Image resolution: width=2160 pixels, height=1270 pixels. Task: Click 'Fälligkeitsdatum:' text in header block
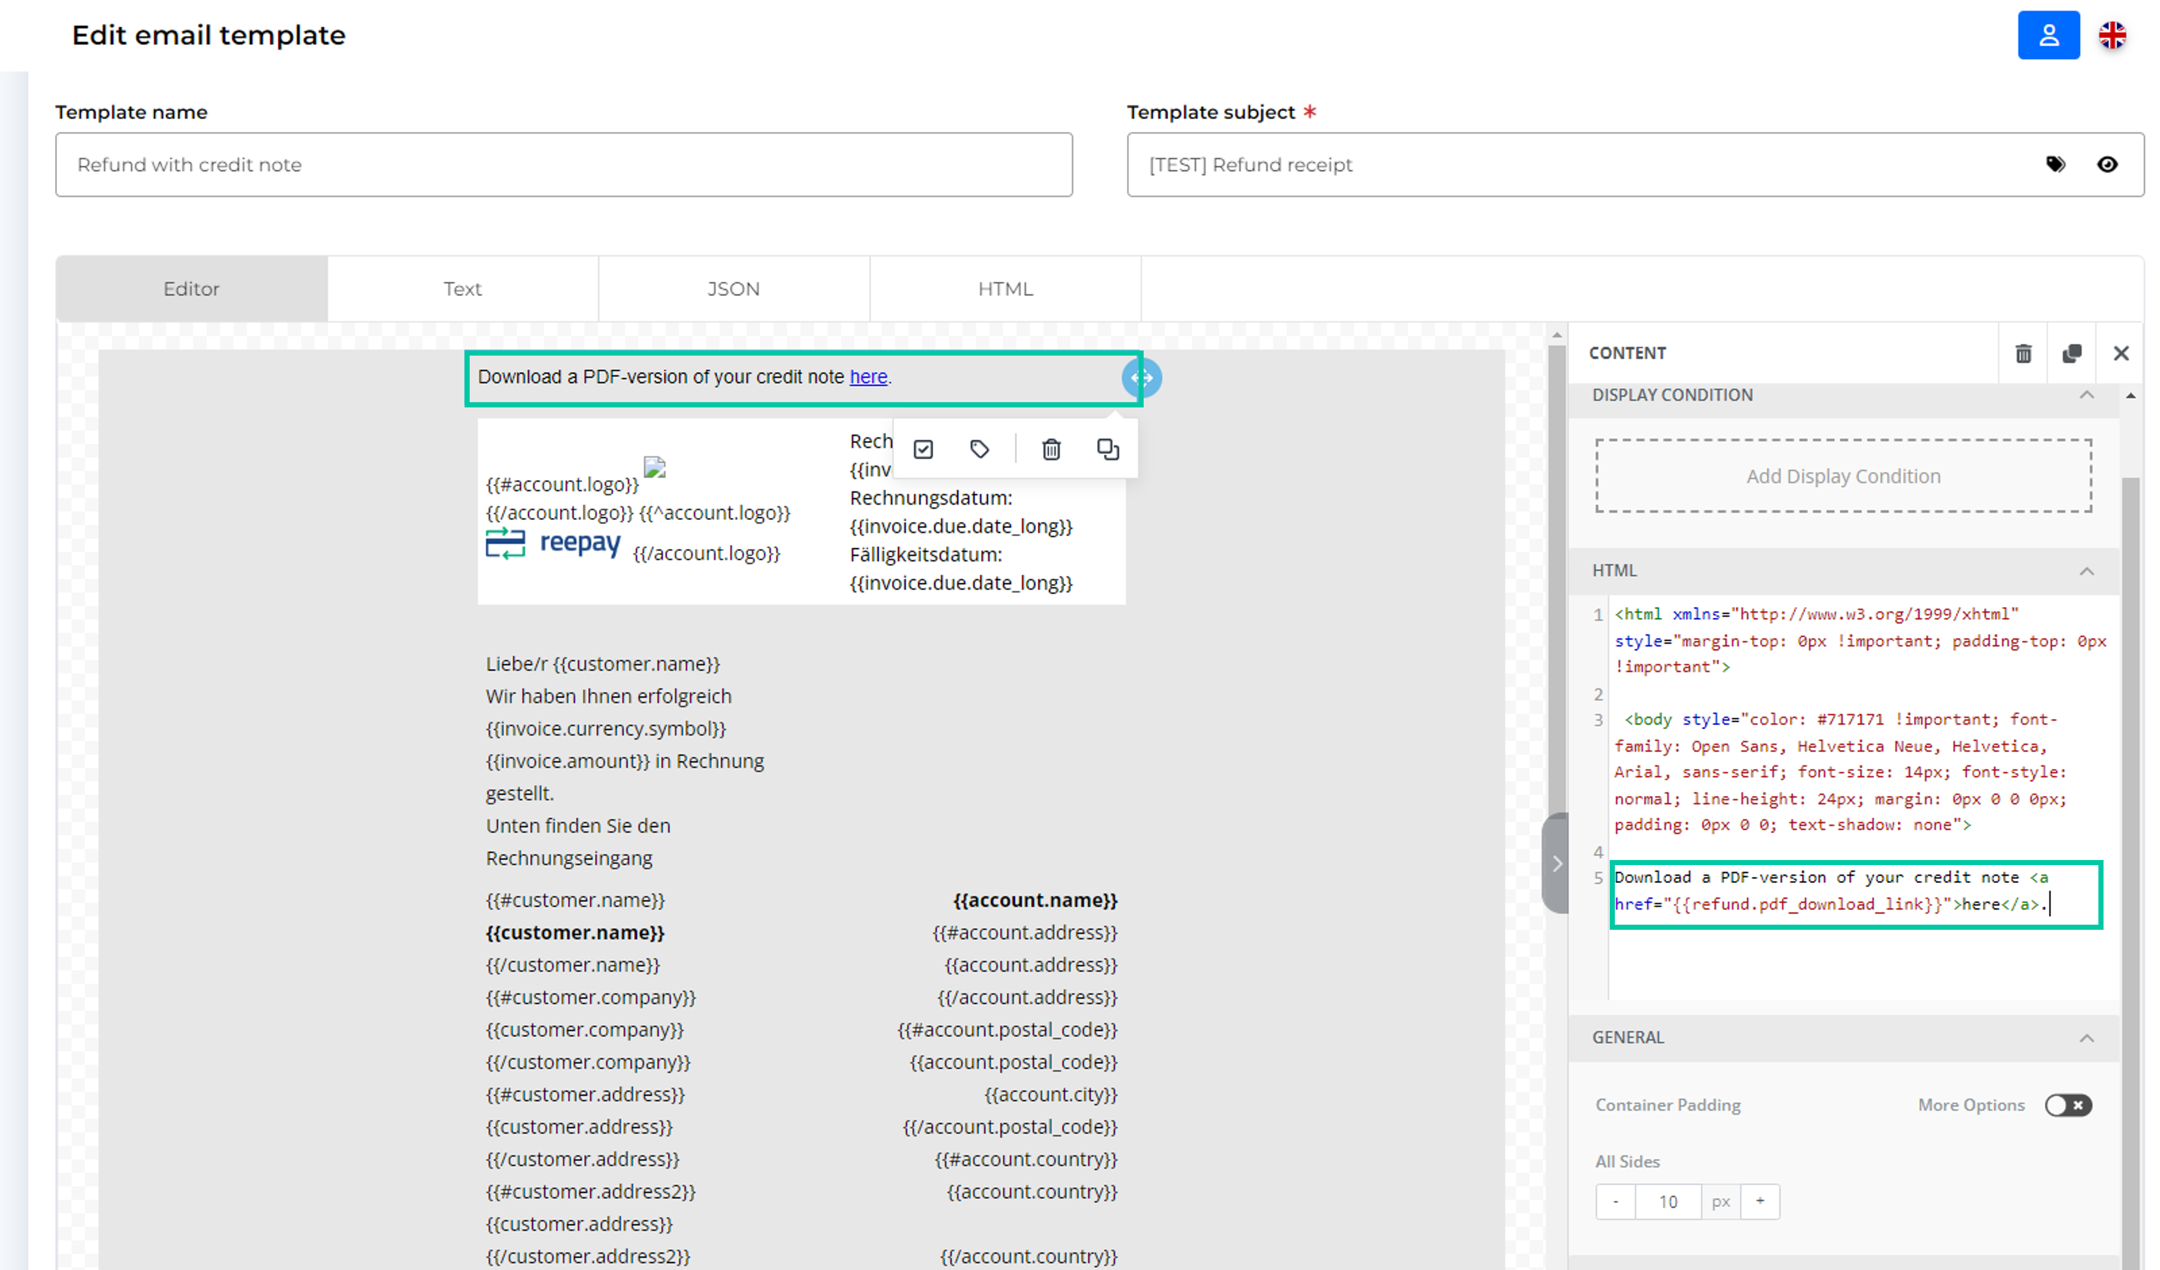pos(925,555)
